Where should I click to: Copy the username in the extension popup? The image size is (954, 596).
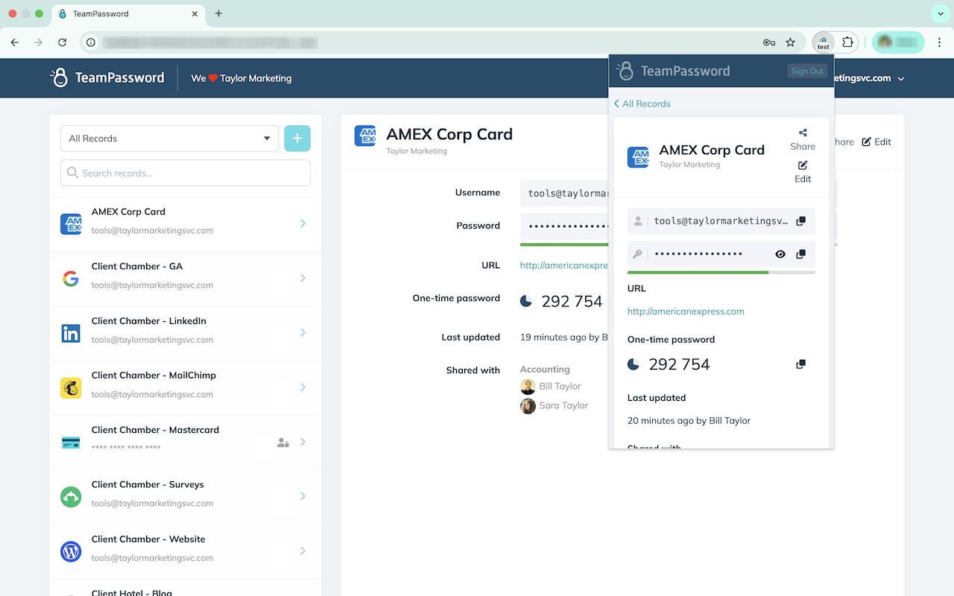800,221
